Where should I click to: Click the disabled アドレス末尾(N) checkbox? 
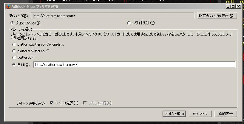tap(85, 103)
